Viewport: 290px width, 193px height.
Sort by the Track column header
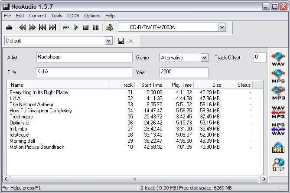122,85
